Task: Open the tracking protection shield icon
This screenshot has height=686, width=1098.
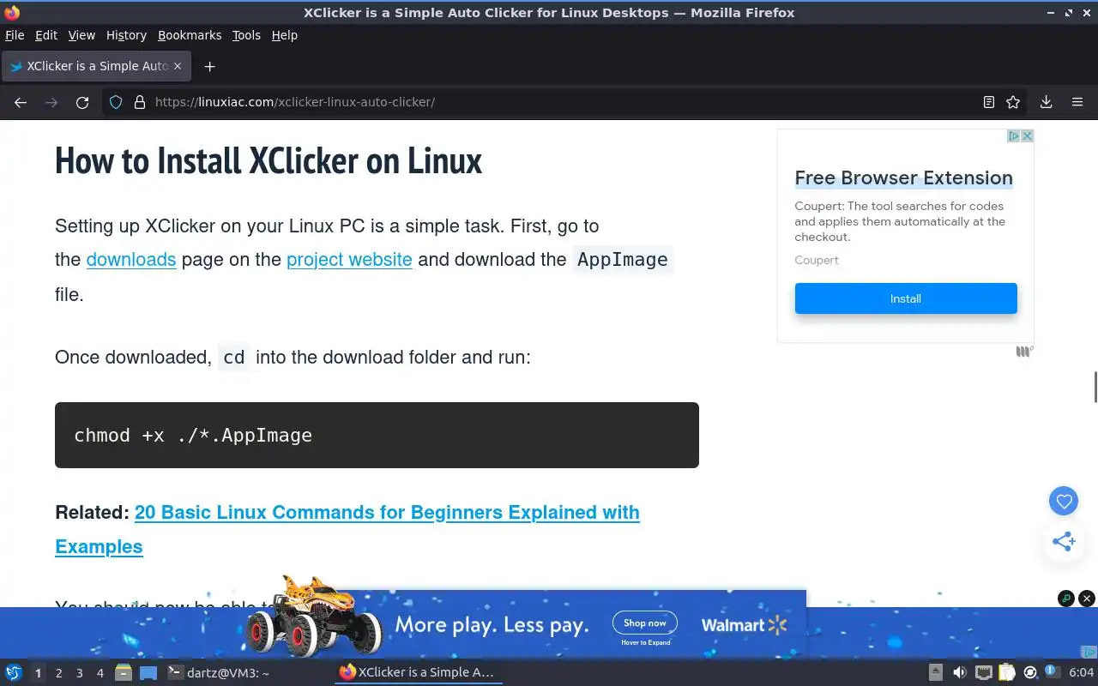Action: [x=116, y=102]
